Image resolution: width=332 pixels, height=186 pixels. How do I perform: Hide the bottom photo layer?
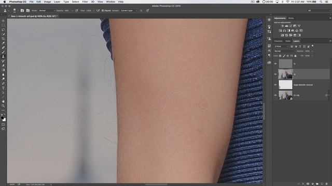[275, 95]
